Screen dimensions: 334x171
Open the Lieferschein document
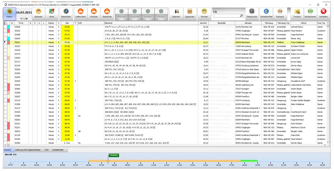[80, 13]
